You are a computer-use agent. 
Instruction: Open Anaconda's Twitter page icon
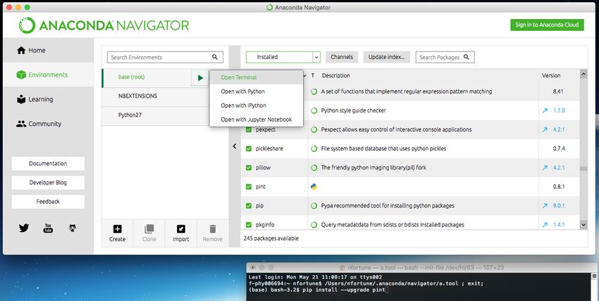[x=24, y=228]
